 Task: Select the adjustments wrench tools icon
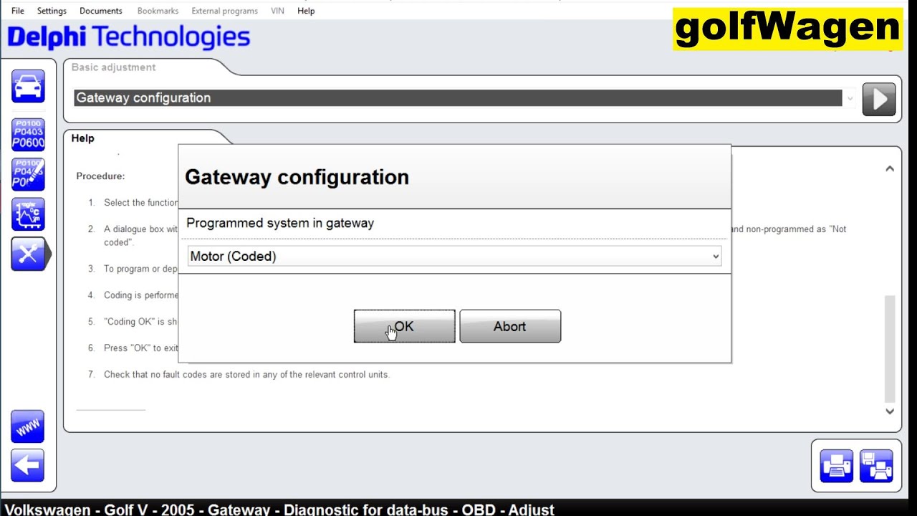click(29, 254)
